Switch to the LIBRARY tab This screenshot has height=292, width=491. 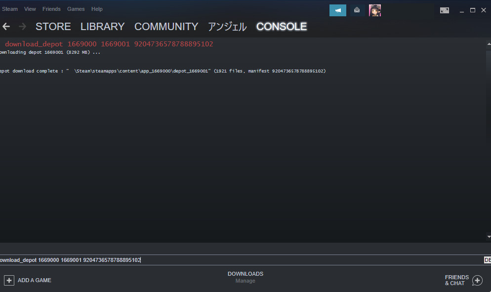(x=102, y=27)
